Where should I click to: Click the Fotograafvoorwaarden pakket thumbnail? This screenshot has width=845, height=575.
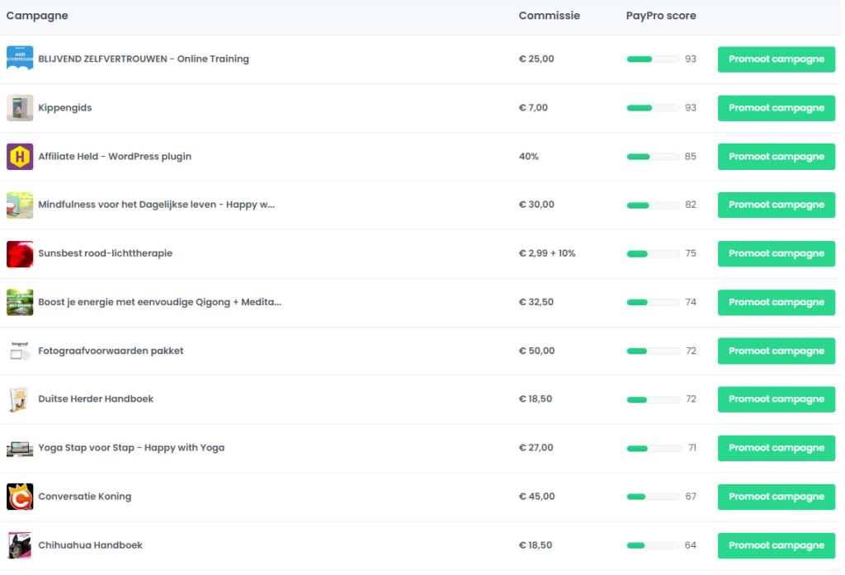tap(20, 351)
